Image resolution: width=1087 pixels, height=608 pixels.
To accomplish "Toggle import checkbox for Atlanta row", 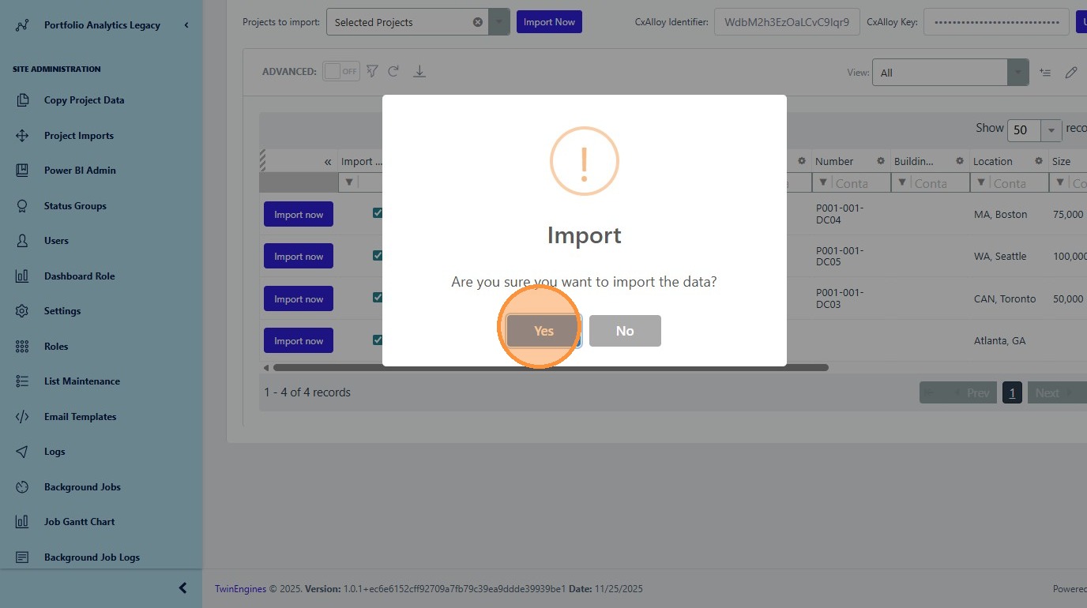I will click(x=378, y=340).
